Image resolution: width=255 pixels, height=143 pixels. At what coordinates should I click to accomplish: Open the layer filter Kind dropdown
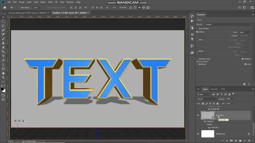(x=204, y=95)
